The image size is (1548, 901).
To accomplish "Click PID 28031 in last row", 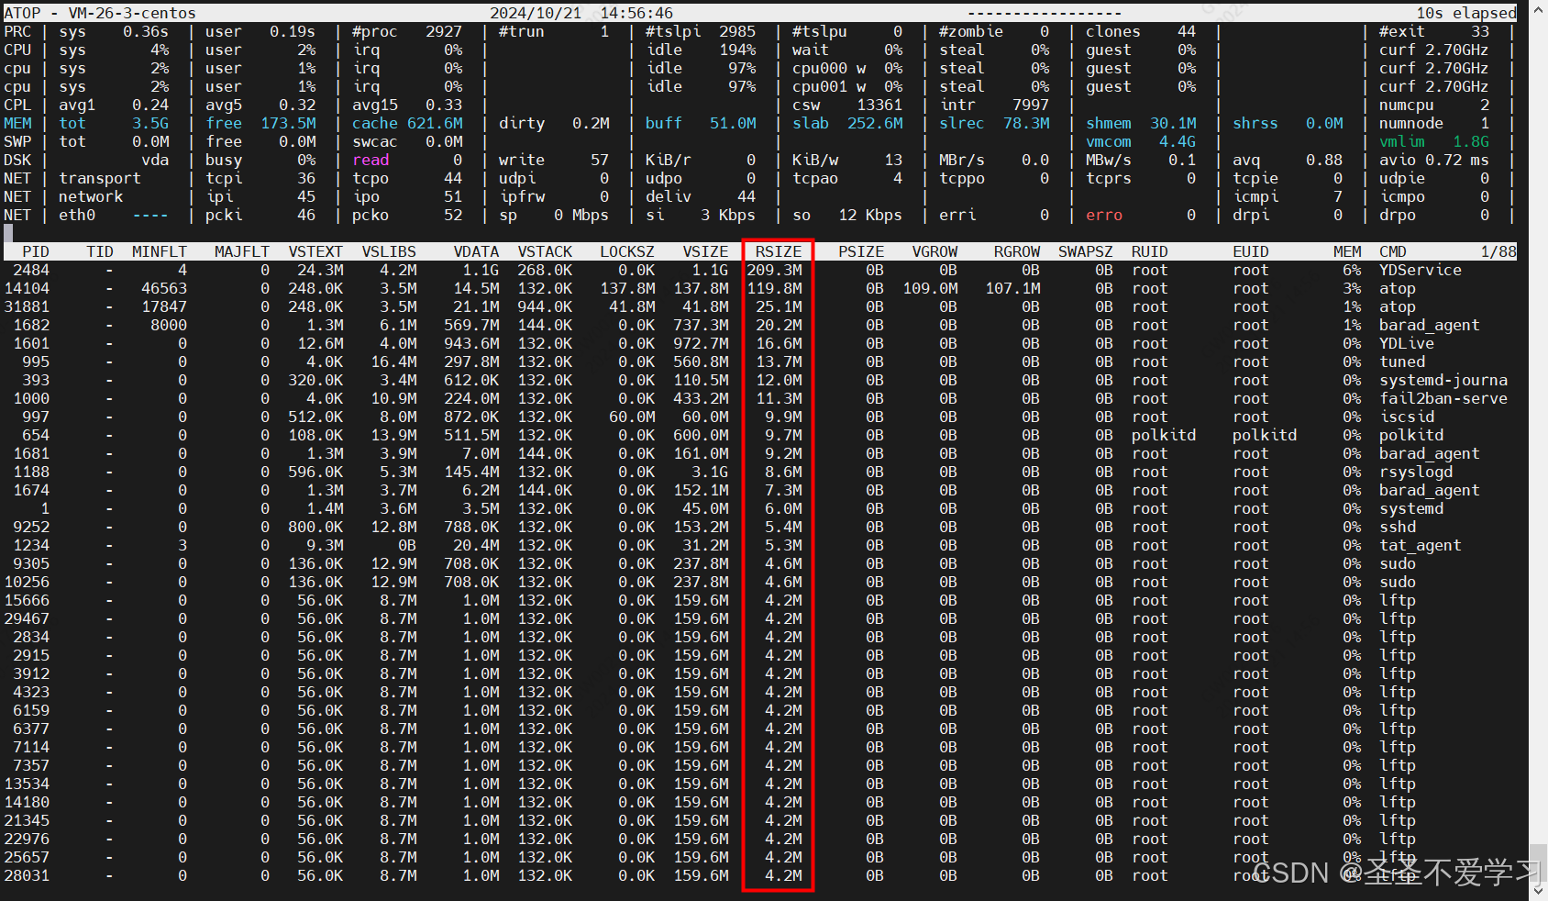I will pos(27,875).
